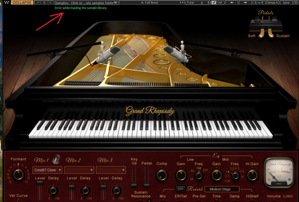299x202 pixels.
Task: Click the Samples folder locate field
Action: point(86,3)
